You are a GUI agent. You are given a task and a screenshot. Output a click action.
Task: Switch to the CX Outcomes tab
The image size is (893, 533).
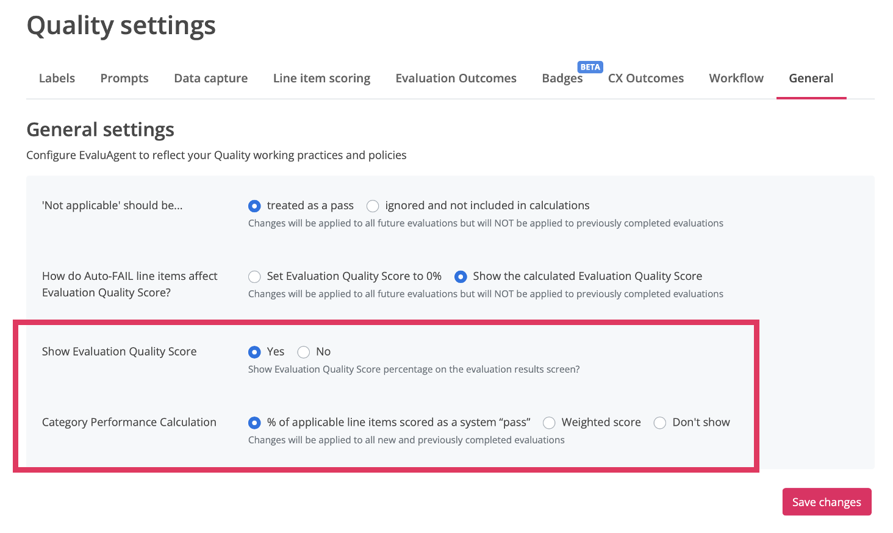[645, 78]
